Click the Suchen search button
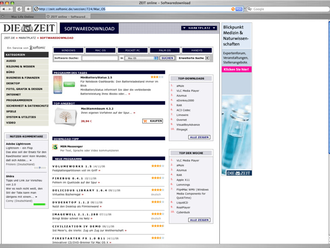The width and height of the screenshot is (330, 248). click(x=167, y=58)
